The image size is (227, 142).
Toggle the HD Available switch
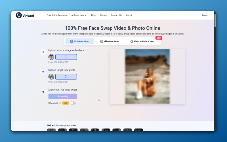point(73,103)
